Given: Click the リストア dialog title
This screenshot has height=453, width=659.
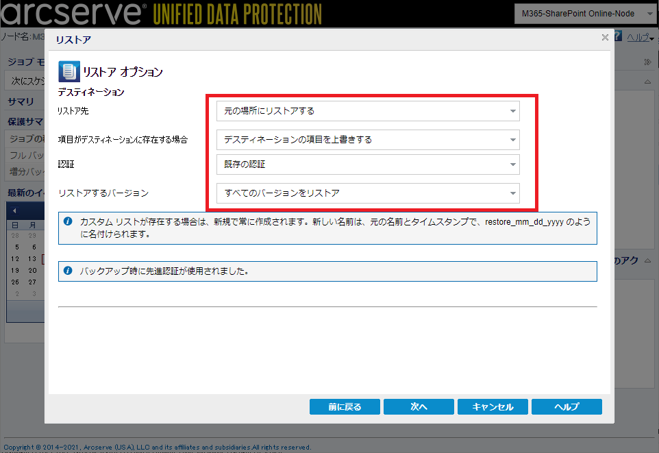Looking at the screenshot, I should pos(73,40).
